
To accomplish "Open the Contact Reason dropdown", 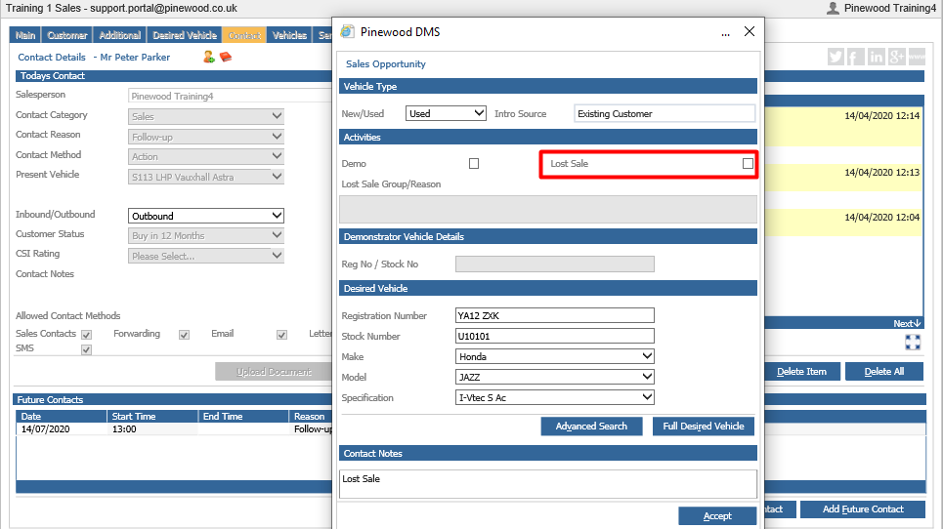I will point(205,137).
